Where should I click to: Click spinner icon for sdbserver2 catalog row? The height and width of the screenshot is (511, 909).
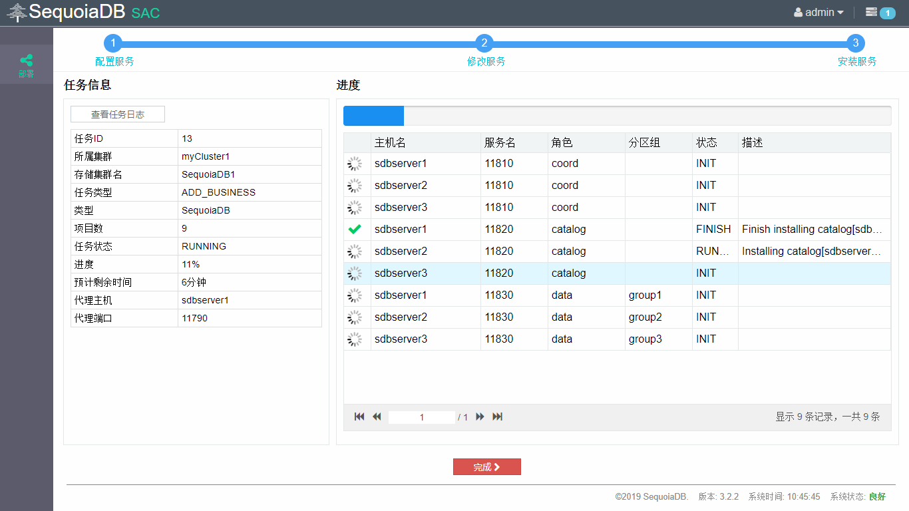[355, 251]
